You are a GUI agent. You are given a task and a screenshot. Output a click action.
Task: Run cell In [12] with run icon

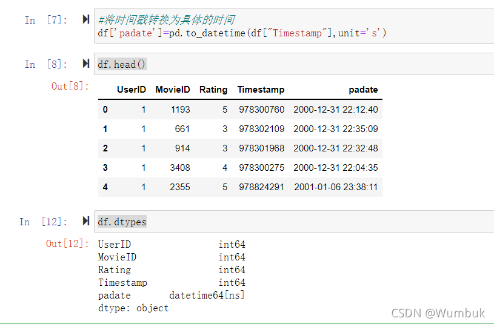coord(86,221)
